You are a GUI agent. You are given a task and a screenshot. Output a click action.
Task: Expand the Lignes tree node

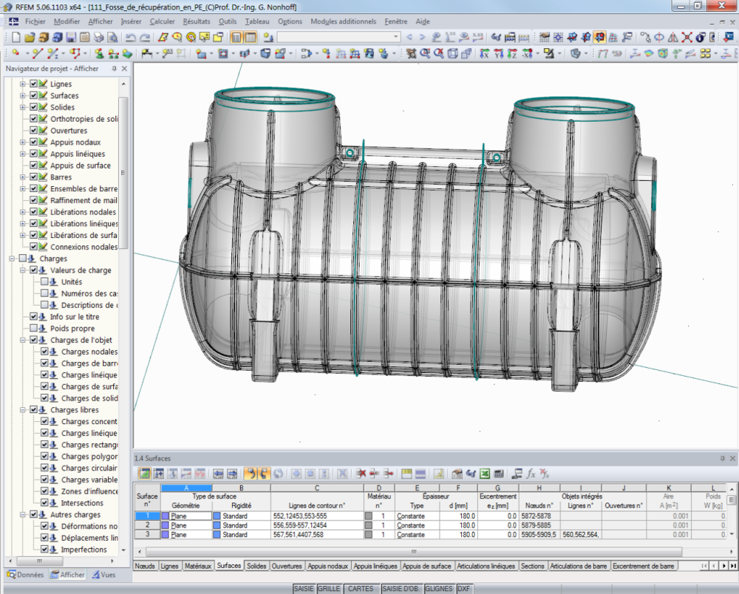pyautogui.click(x=23, y=83)
